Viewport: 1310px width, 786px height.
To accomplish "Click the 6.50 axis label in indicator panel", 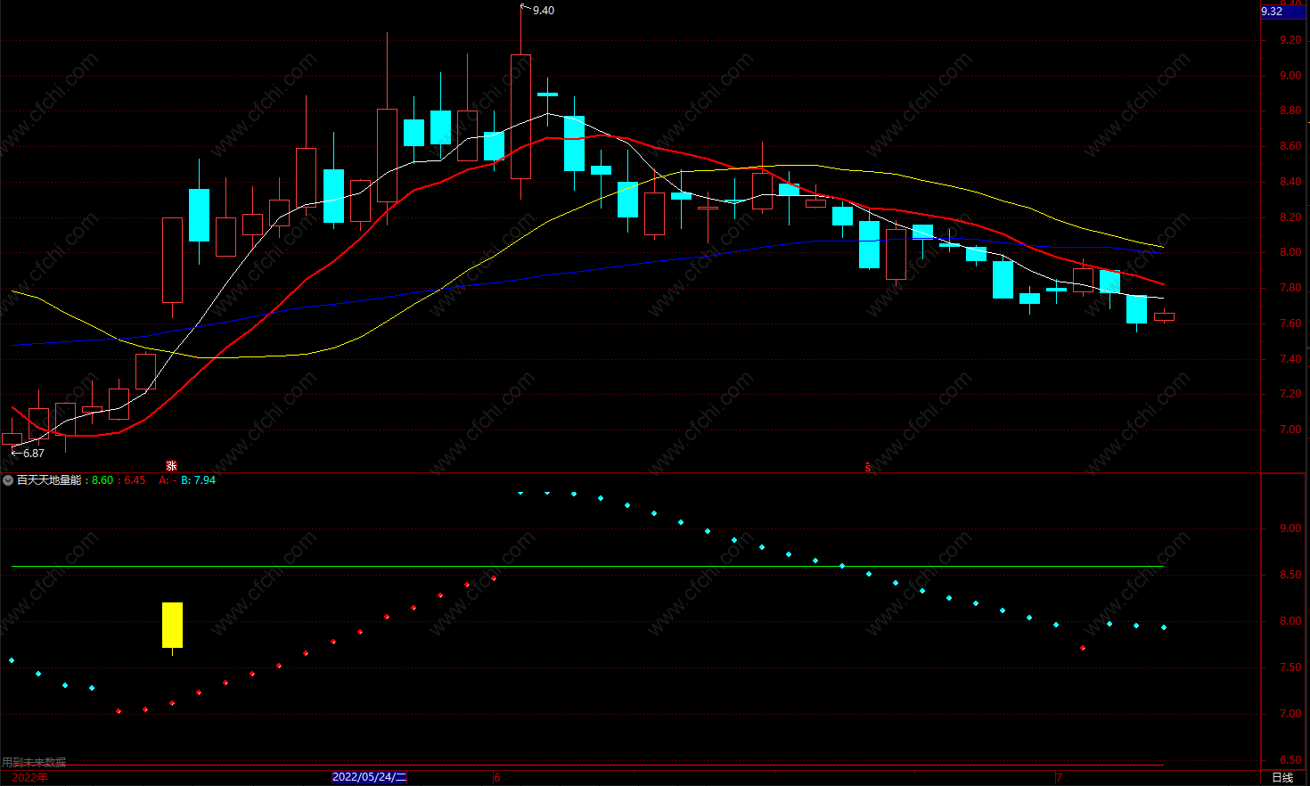I will pos(1290,760).
